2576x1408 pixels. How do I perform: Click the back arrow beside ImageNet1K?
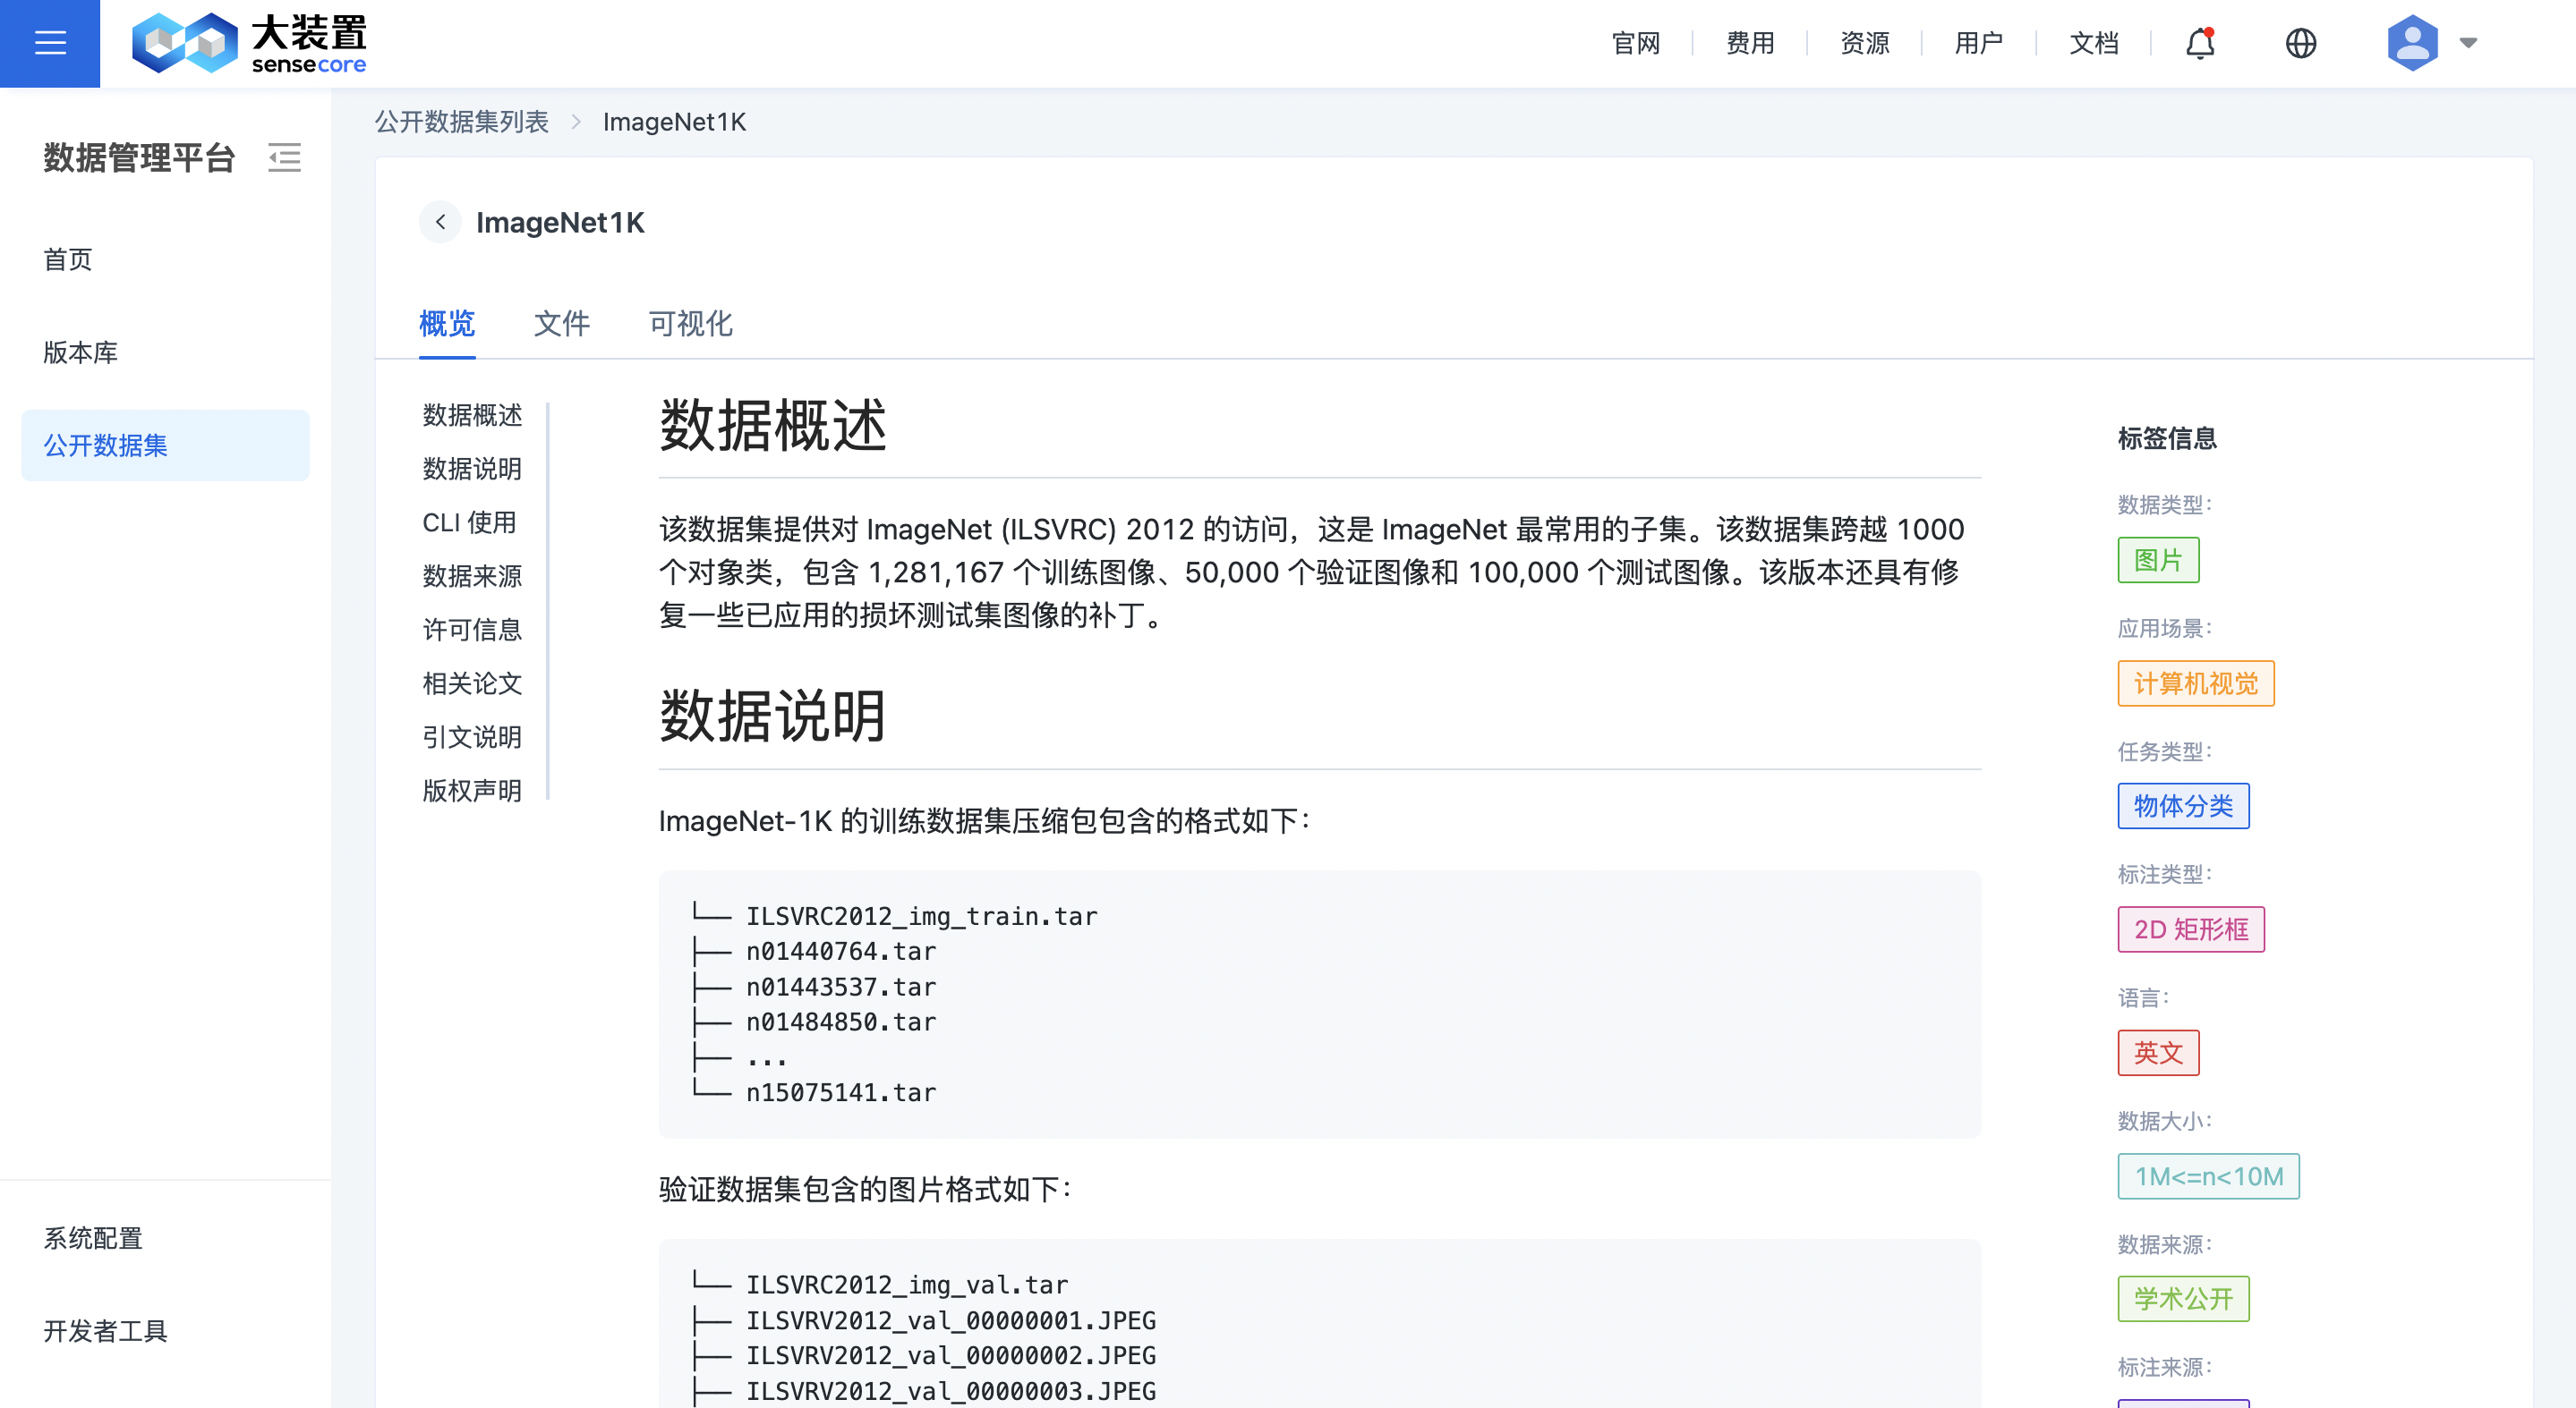(440, 222)
